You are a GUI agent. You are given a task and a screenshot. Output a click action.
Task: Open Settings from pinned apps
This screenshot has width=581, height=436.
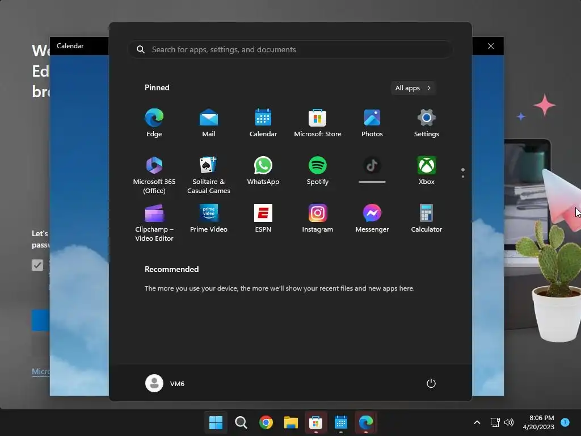click(x=427, y=123)
